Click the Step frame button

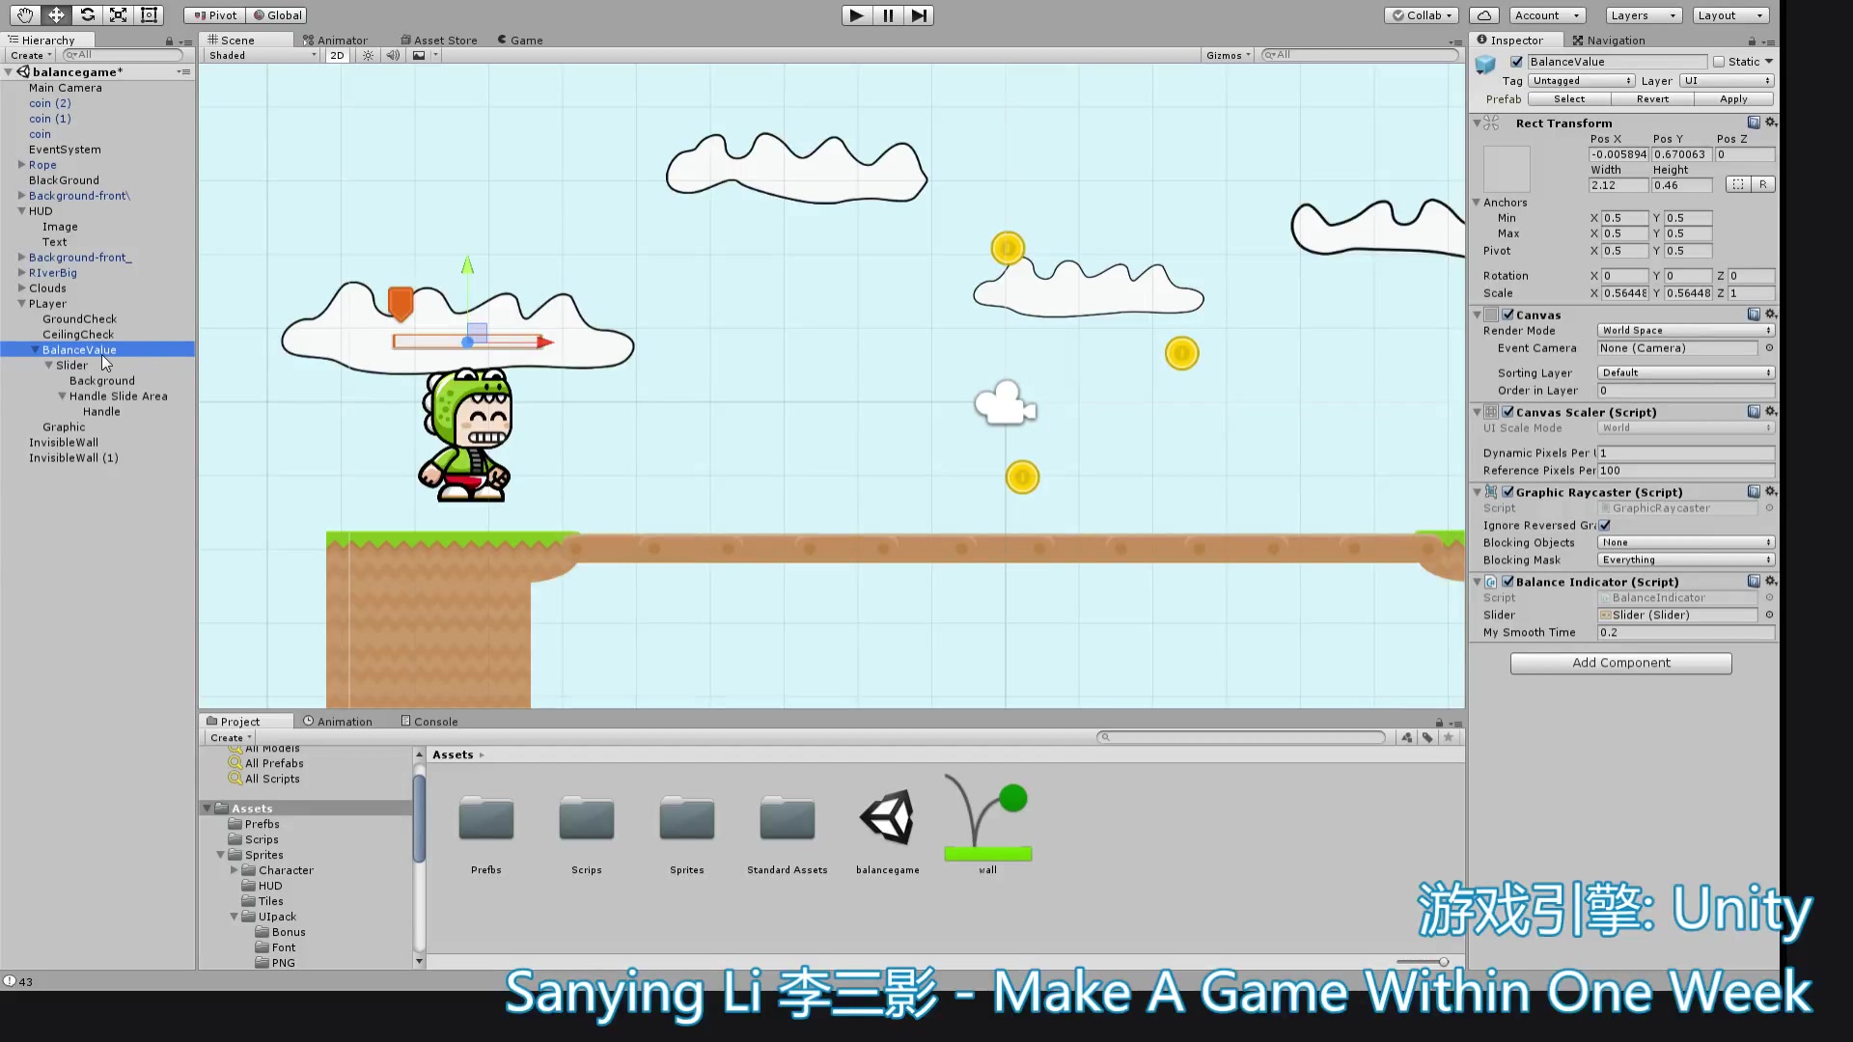click(919, 15)
